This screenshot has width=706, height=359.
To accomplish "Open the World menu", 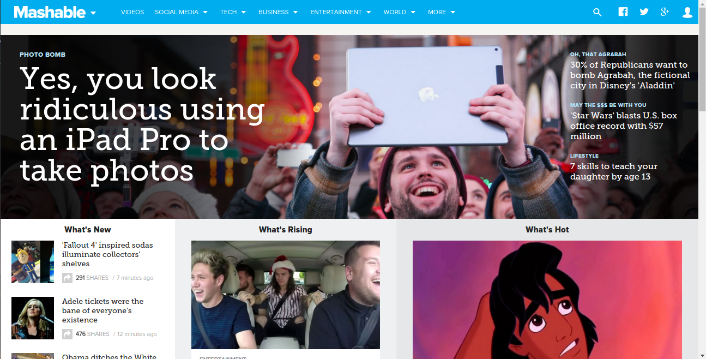I will tap(399, 12).
